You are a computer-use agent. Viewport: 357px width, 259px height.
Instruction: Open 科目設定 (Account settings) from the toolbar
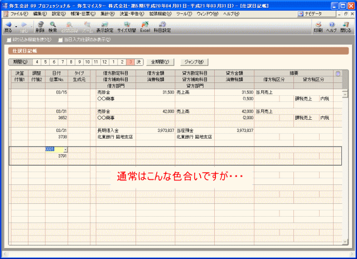pos(162,27)
